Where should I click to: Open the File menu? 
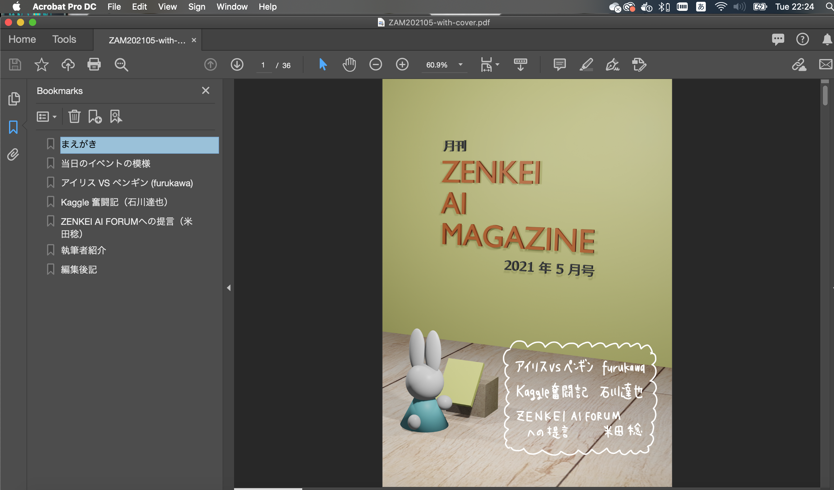(114, 7)
